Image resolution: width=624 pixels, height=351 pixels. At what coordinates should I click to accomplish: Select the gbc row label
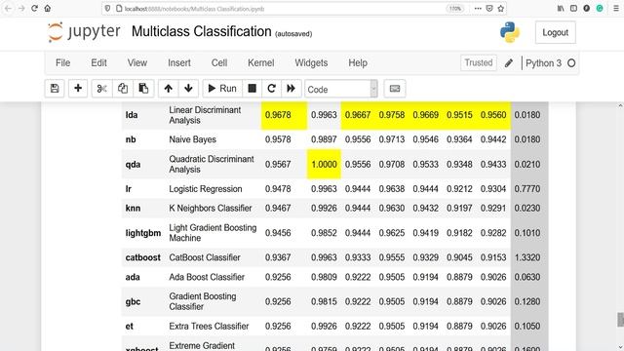point(133,301)
